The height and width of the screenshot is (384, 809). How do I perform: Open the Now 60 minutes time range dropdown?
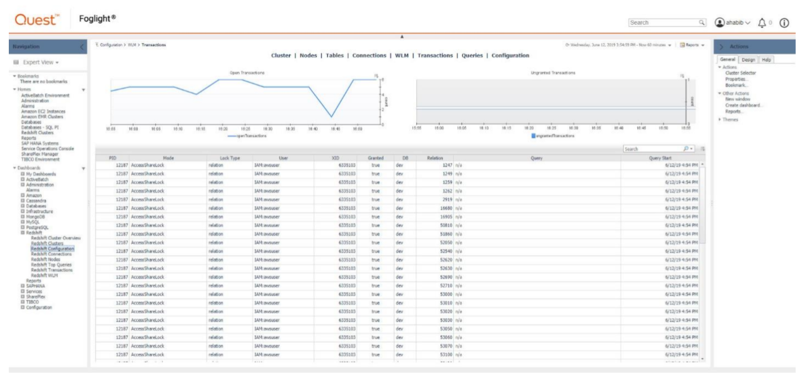click(x=669, y=45)
